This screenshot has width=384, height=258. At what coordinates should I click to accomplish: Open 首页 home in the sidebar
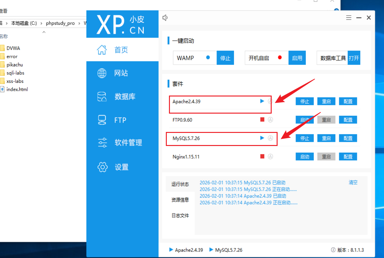coord(122,50)
